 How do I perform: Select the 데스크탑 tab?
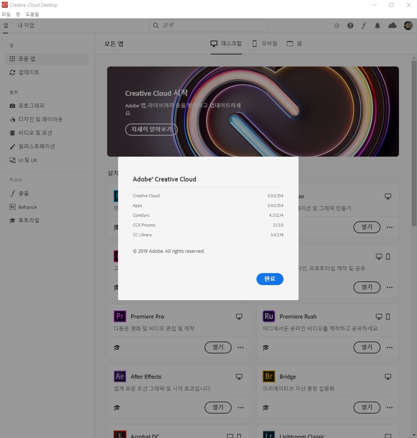click(x=226, y=44)
